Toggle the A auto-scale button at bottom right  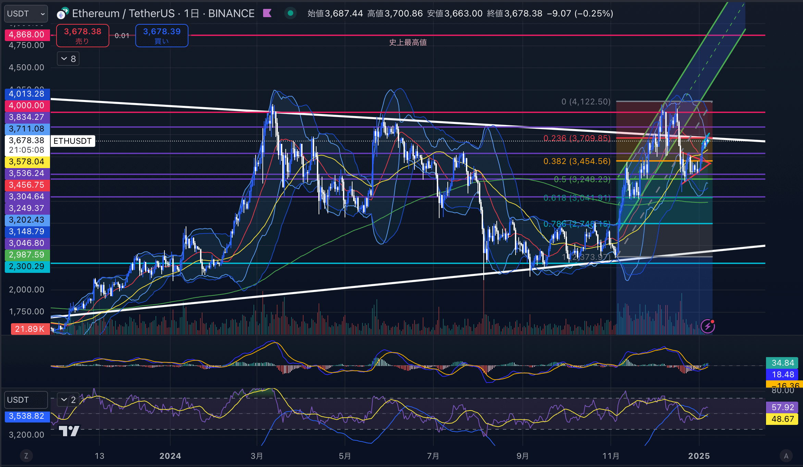click(x=786, y=456)
